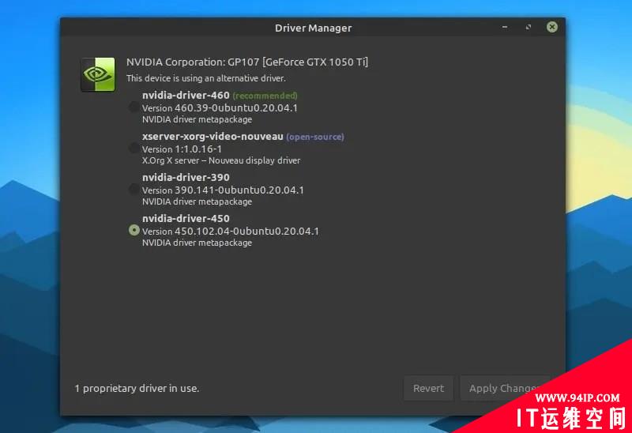Viewport: 632px width, 433px height.
Task: Click the GeForce GTX 1050 Ti device title
Action: [247, 62]
